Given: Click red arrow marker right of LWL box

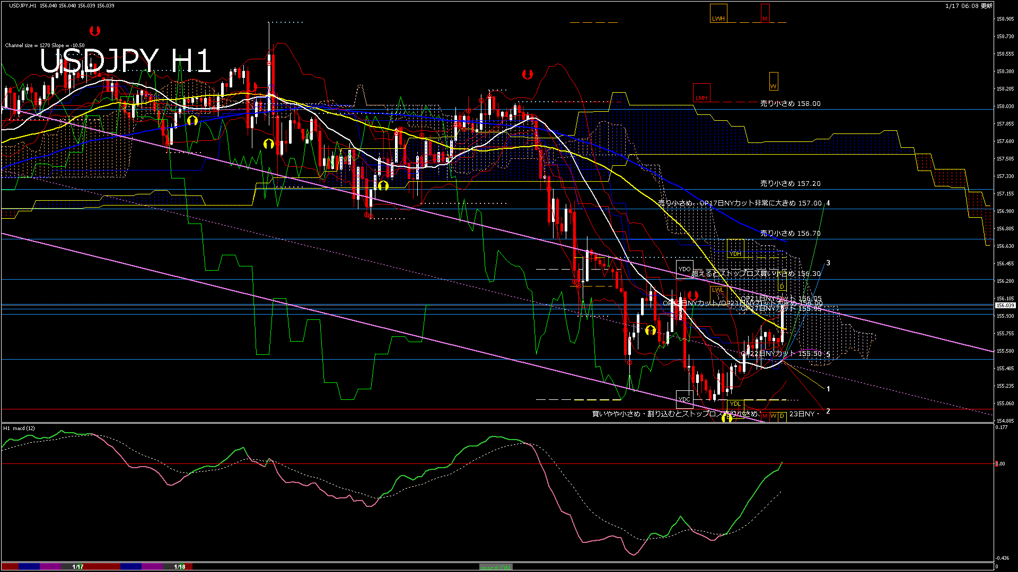Looking at the screenshot, I should pyautogui.click(x=692, y=295).
